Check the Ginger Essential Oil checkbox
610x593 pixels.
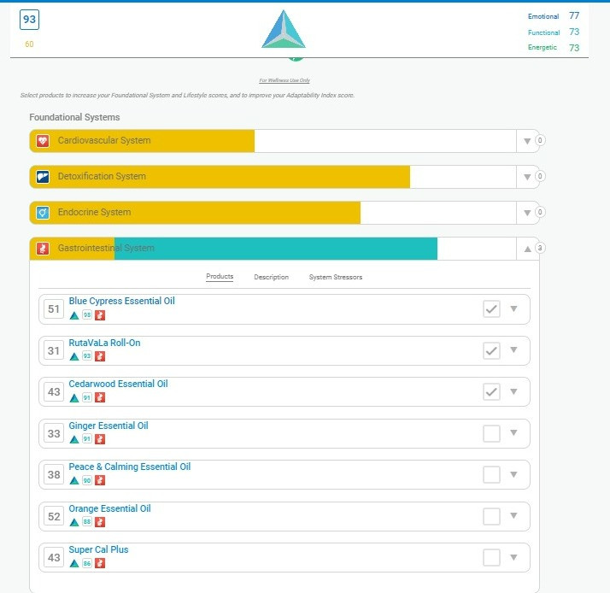(x=491, y=433)
